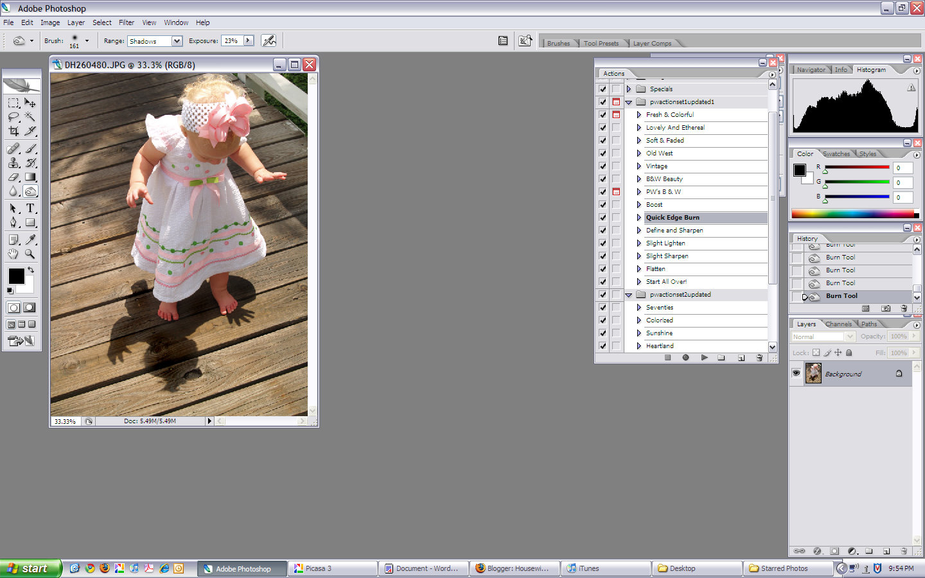The image size is (925, 578).
Task: Select the Clone Stamp tool
Action: pos(13,163)
